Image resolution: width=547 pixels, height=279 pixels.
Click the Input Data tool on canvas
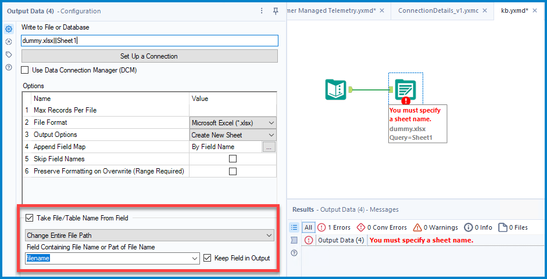[336, 90]
